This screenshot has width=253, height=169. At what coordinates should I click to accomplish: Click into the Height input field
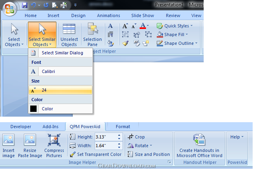106,137
